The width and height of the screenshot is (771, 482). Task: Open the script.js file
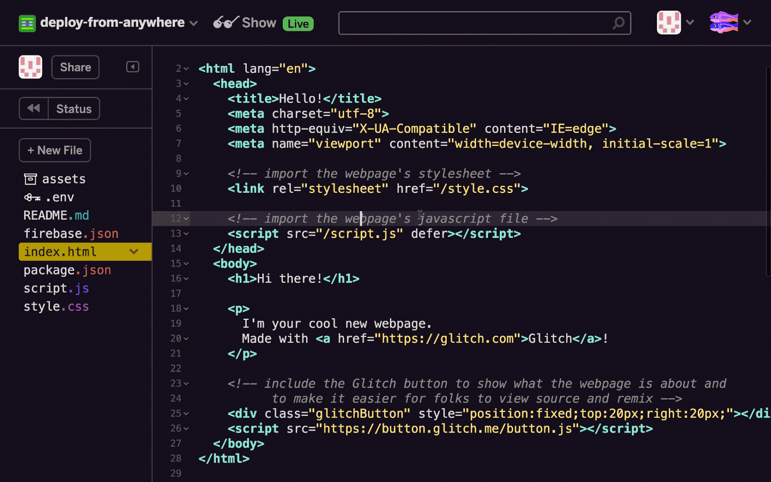pyautogui.click(x=56, y=288)
